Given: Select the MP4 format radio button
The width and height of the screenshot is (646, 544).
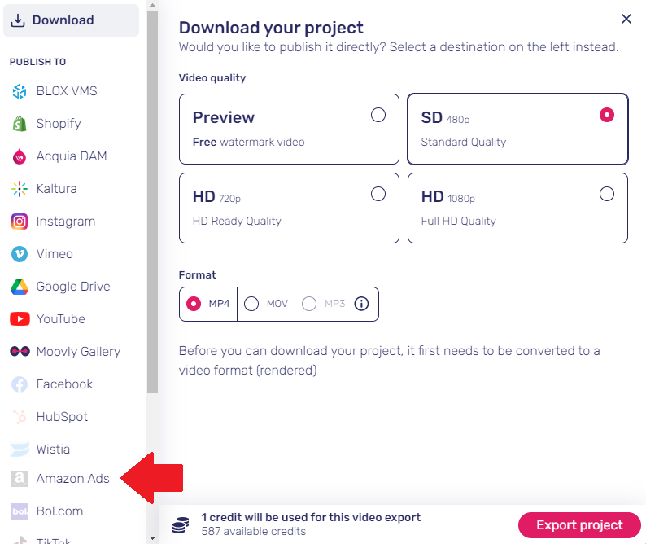Looking at the screenshot, I should pos(194,304).
